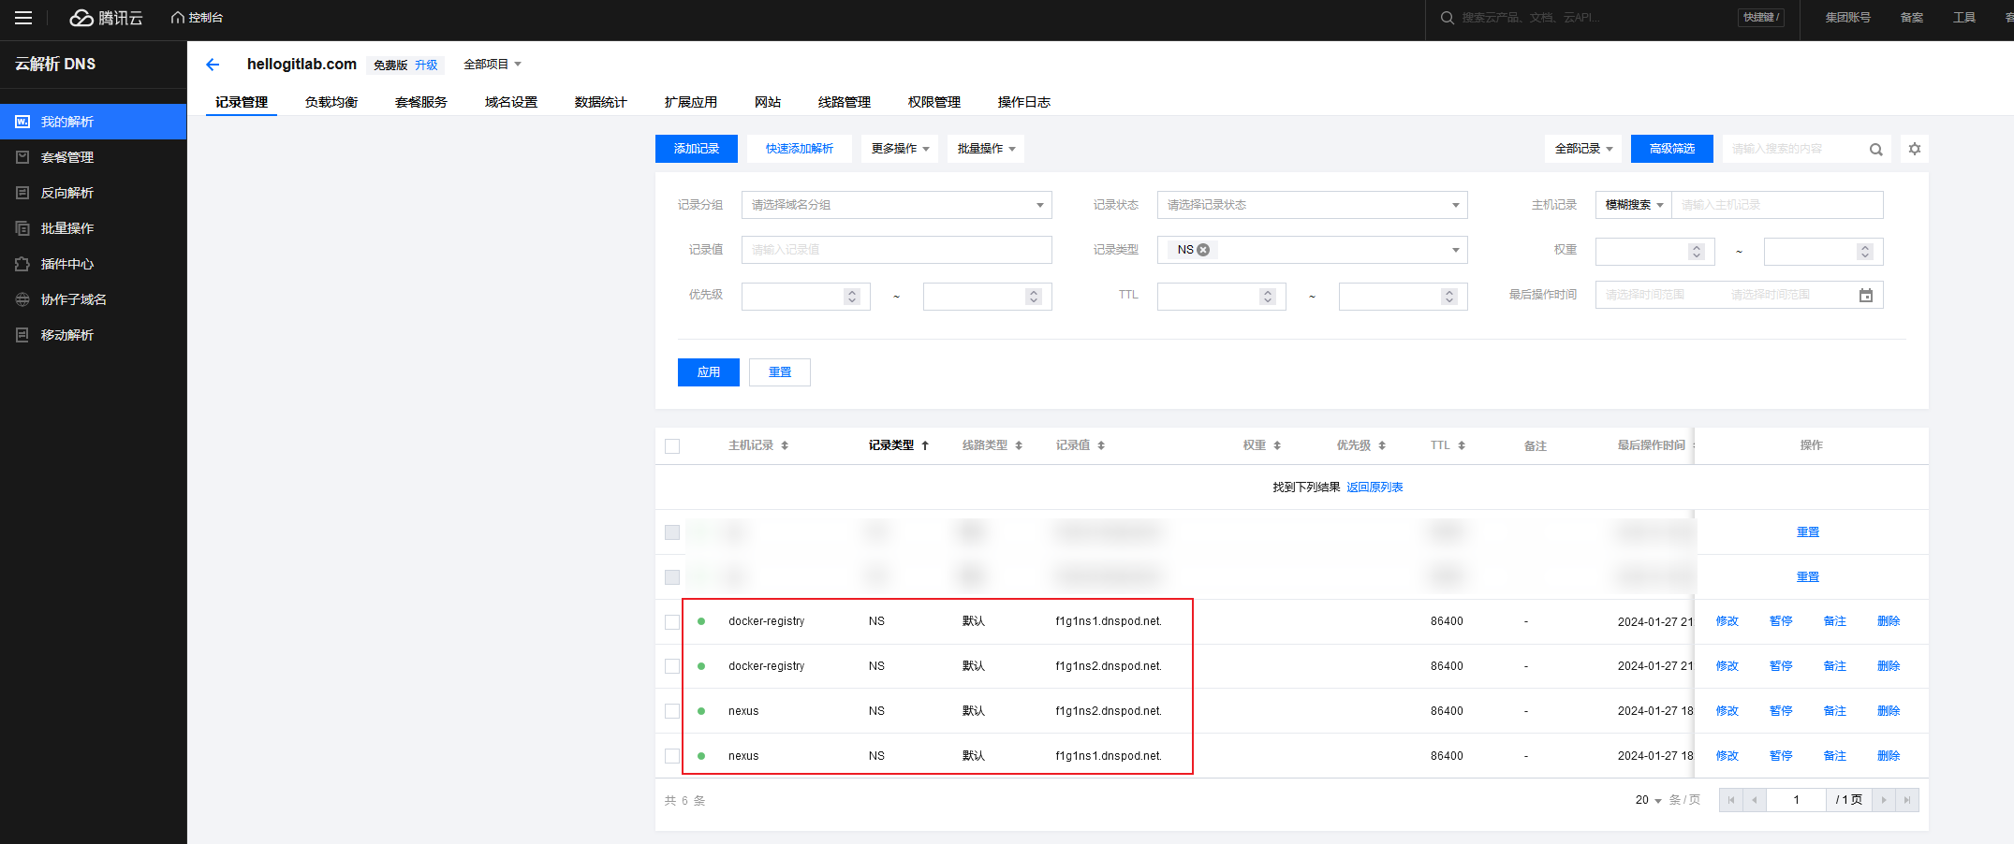Go to previous page arrow
The image size is (2014, 844).
1755,800
